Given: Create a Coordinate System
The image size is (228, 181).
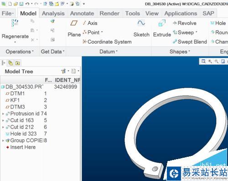Looking at the screenshot, I should [107, 41].
